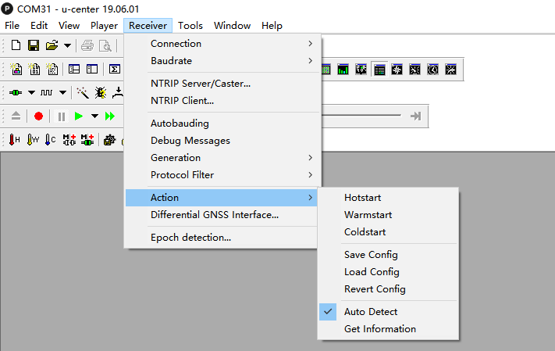Screen dimensions: 555x351
Task: Click the Eject player button
Action: click(16, 116)
